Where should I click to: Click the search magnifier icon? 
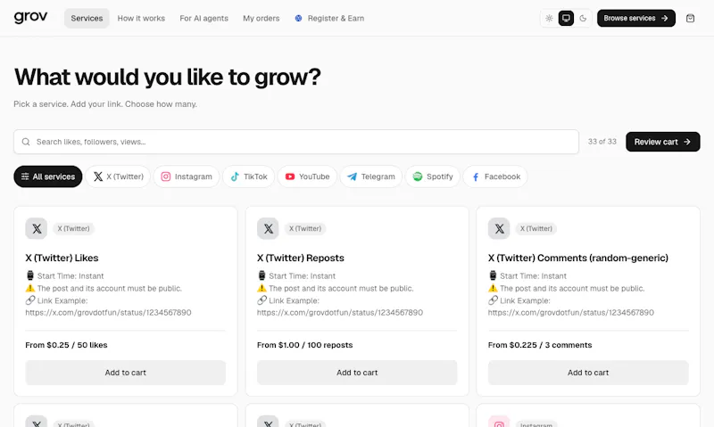pyautogui.click(x=26, y=142)
